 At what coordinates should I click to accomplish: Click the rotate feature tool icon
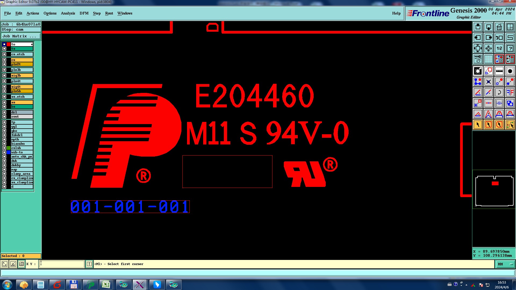[x=499, y=93]
